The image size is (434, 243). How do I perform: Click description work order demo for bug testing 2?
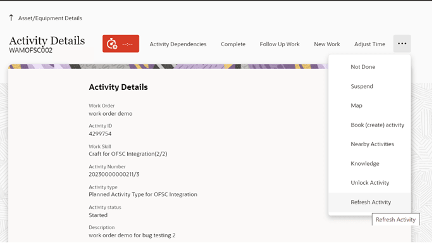click(x=132, y=235)
